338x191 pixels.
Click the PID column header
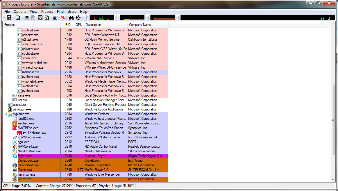coord(68,25)
